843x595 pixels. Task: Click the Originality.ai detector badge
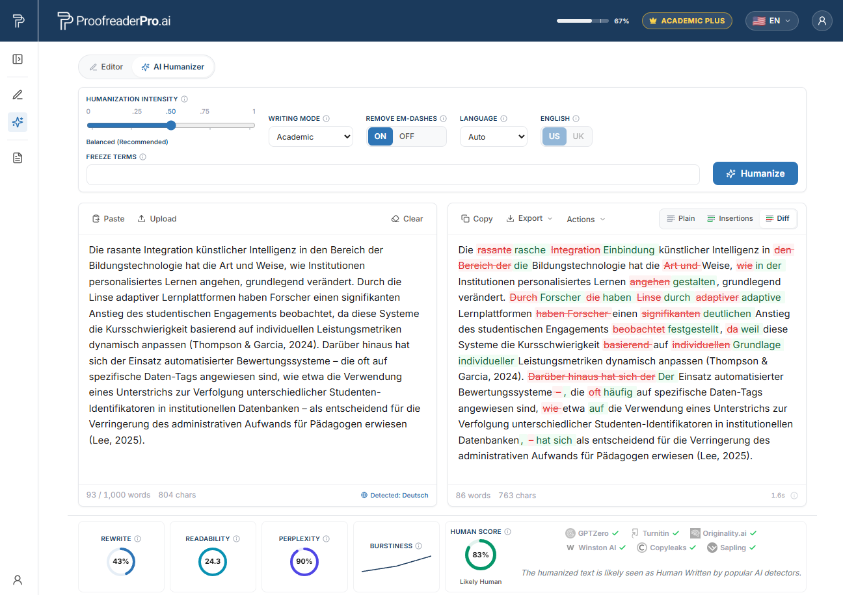tap(723, 533)
